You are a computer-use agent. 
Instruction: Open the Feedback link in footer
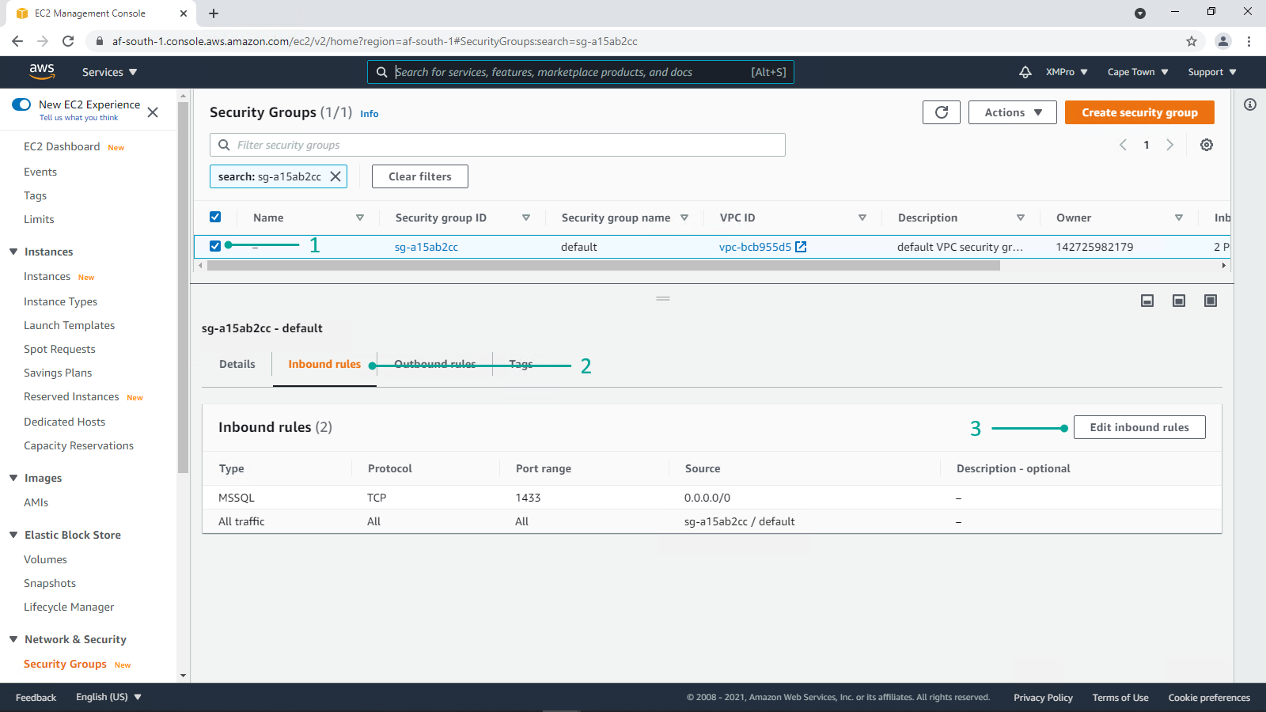point(36,697)
